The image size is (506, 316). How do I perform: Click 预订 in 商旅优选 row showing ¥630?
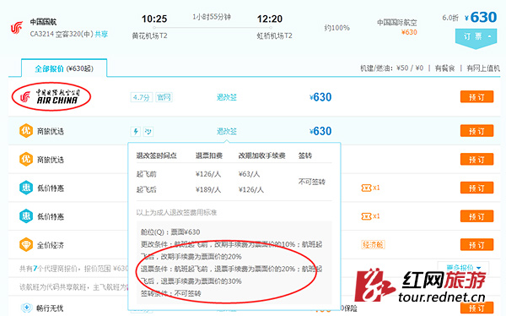[476, 131]
